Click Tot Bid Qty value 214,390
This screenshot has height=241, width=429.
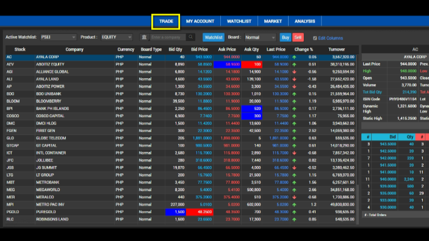409,92
